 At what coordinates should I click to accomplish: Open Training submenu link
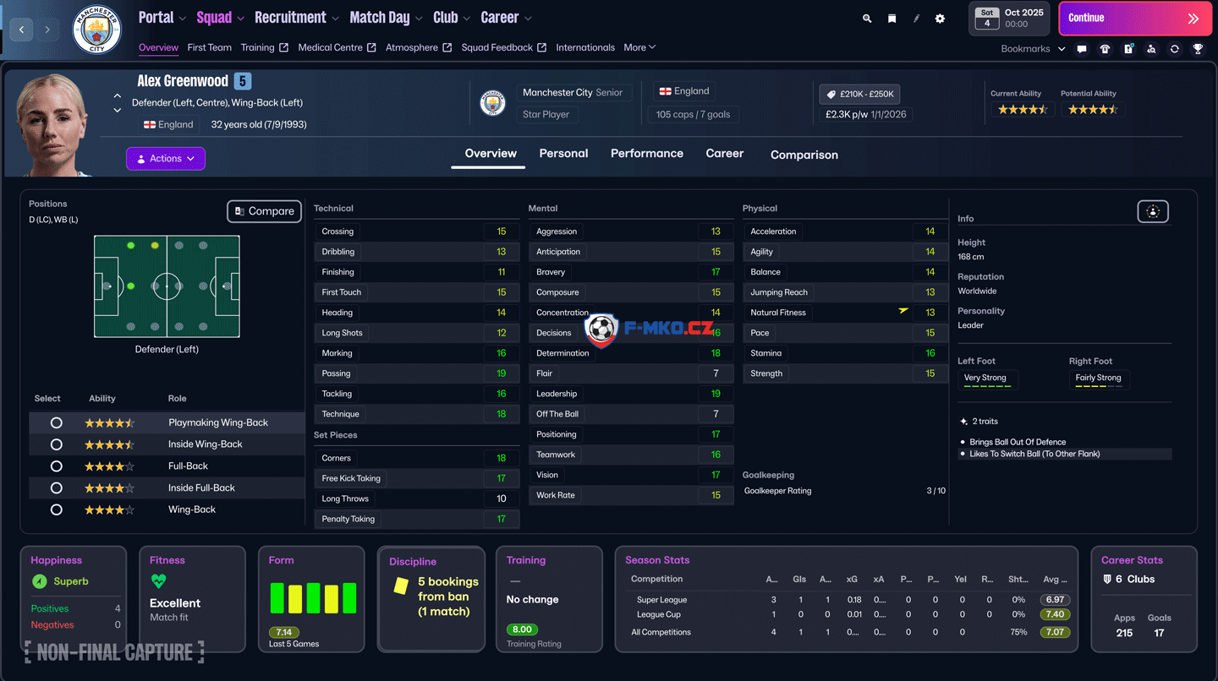(264, 47)
